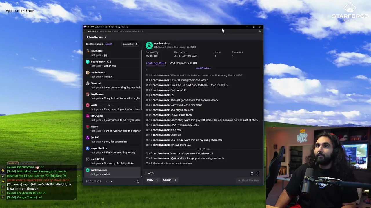Click Load Previous chat logs link

203,68
